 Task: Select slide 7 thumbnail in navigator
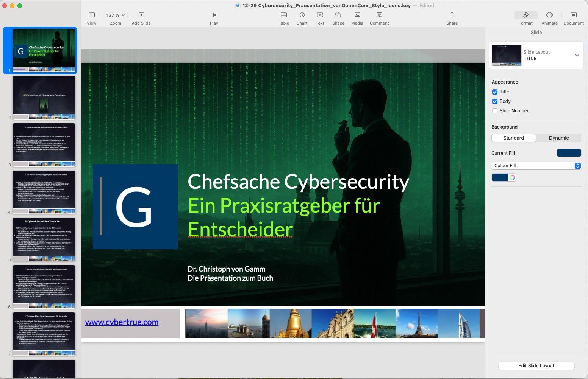point(44,334)
